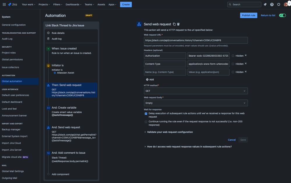The height and width of the screenshot is (183, 291).
Task: Open Backup manager in the sidebar
Action: click(11, 129)
